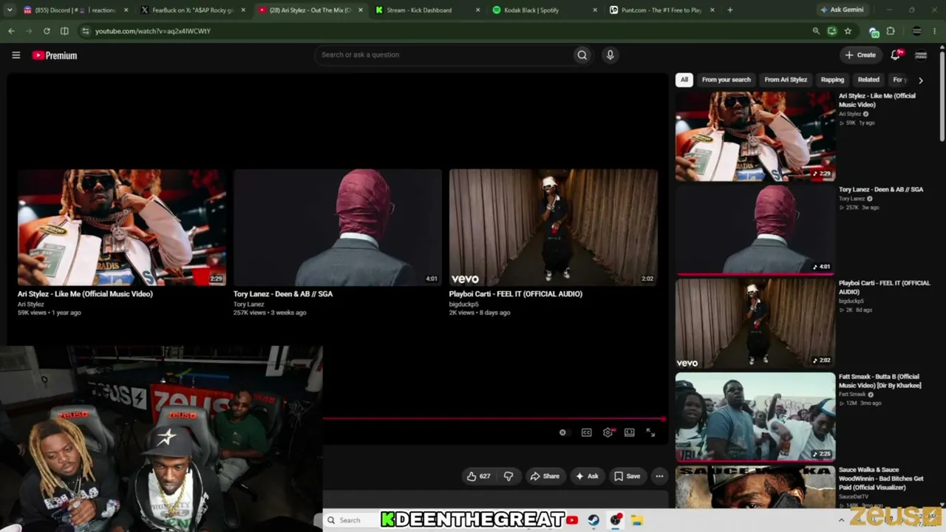Close the Ari Stylez YouTube tab
Image resolution: width=946 pixels, height=532 pixels.
[x=361, y=10]
